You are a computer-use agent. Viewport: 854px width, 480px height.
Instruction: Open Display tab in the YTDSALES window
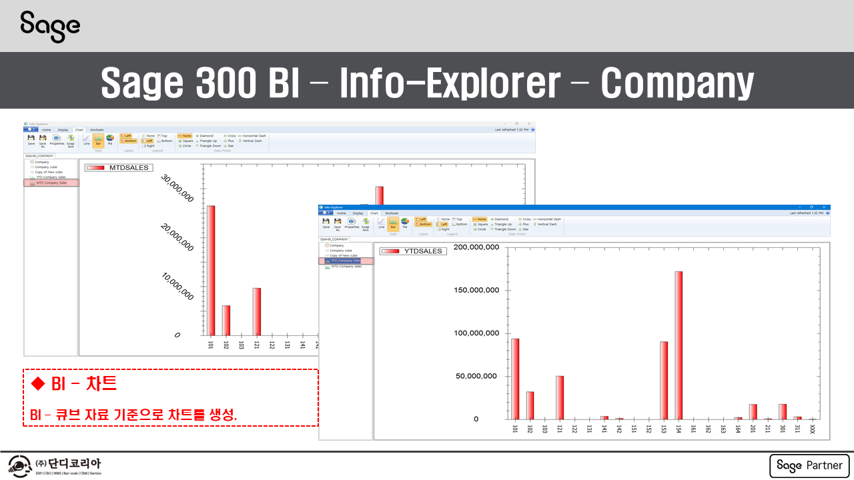[x=358, y=213]
